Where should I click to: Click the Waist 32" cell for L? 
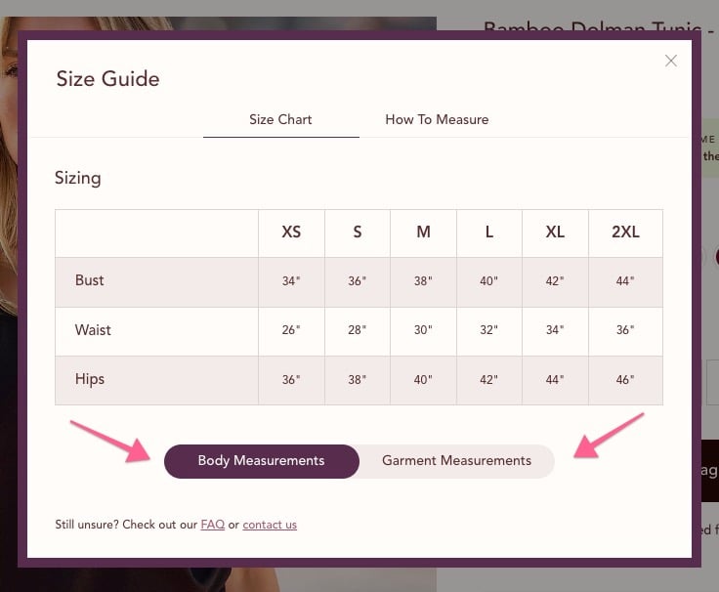(x=489, y=330)
